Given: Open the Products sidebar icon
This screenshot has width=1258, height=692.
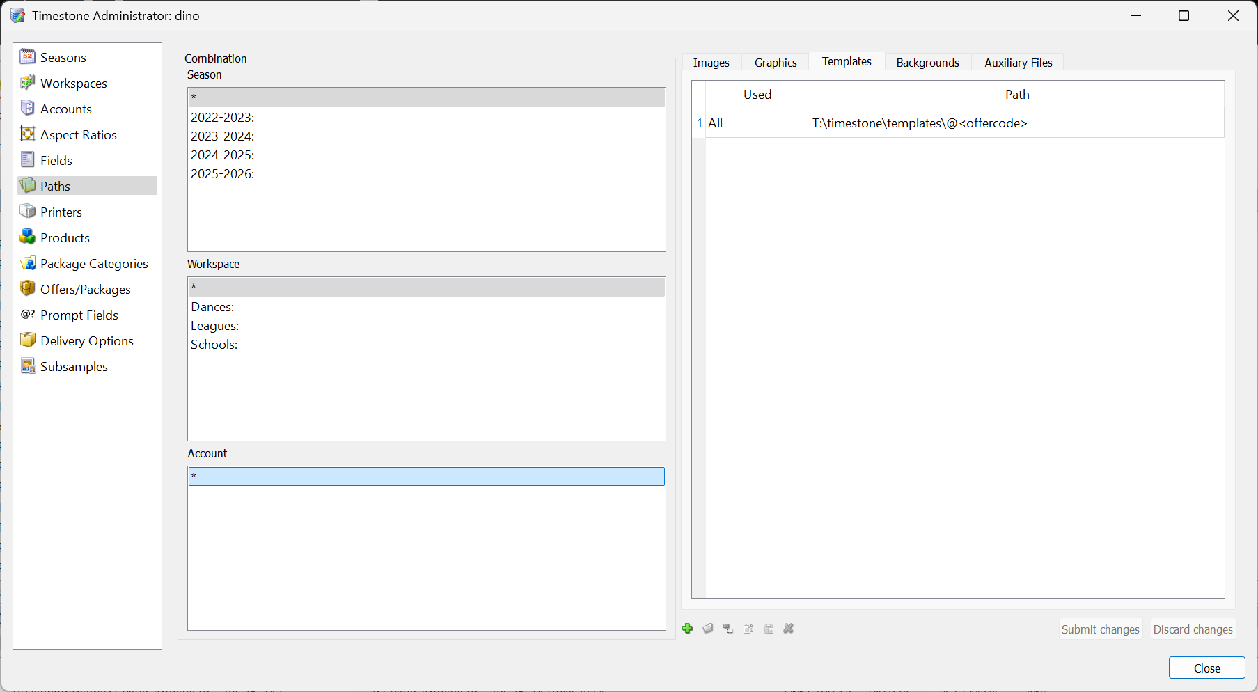Looking at the screenshot, I should coord(28,237).
